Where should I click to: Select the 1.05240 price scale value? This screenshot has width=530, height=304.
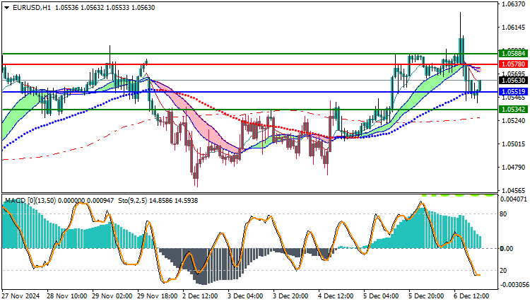tap(514, 121)
